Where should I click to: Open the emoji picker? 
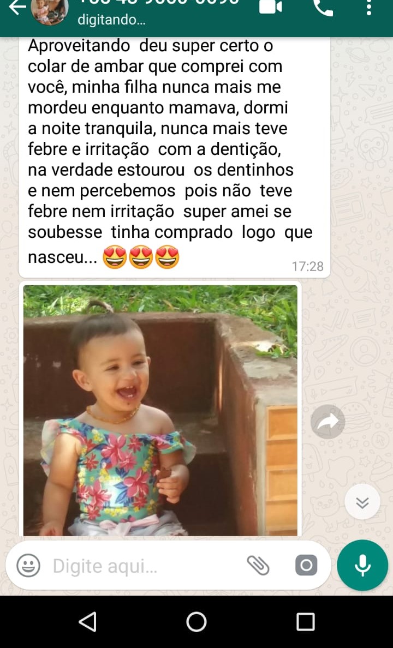[28, 565]
